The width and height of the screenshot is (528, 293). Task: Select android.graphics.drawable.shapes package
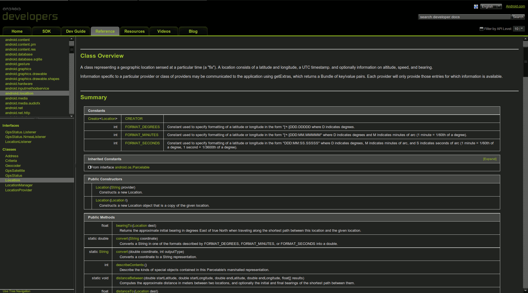(32, 79)
